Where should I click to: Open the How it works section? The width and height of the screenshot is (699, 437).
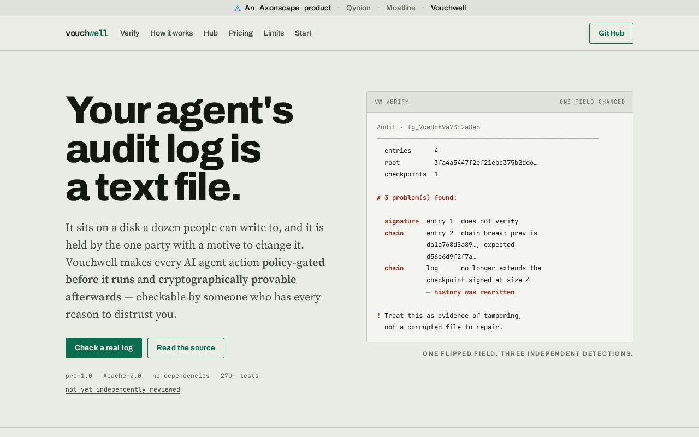(x=171, y=33)
